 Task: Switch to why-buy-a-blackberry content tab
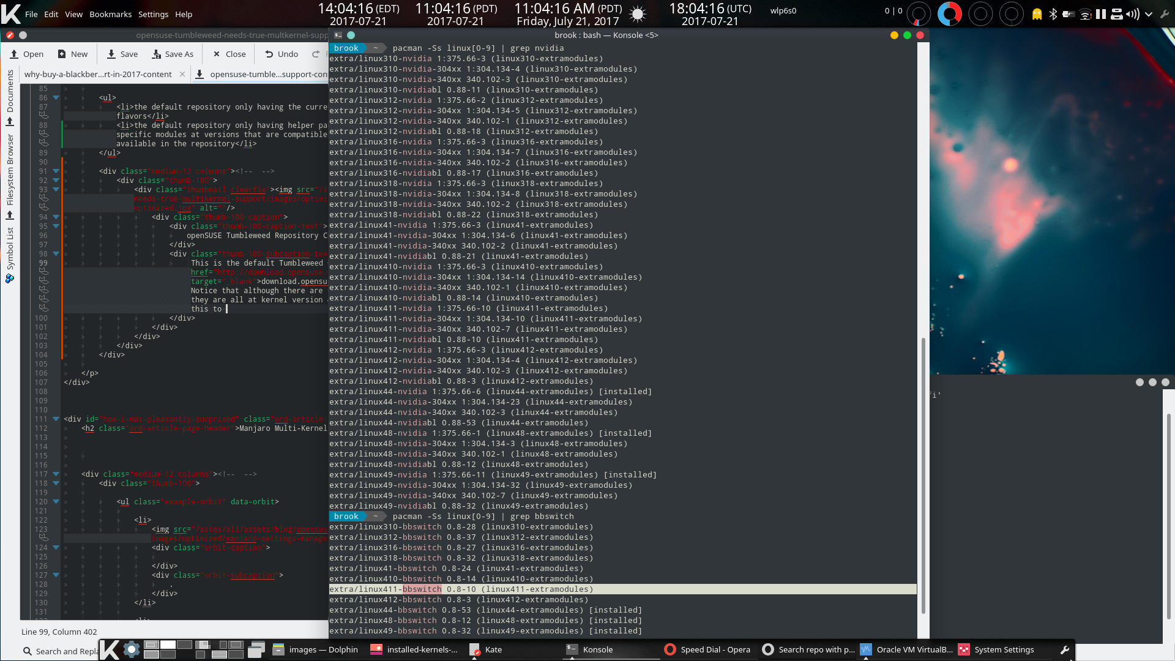98,74
